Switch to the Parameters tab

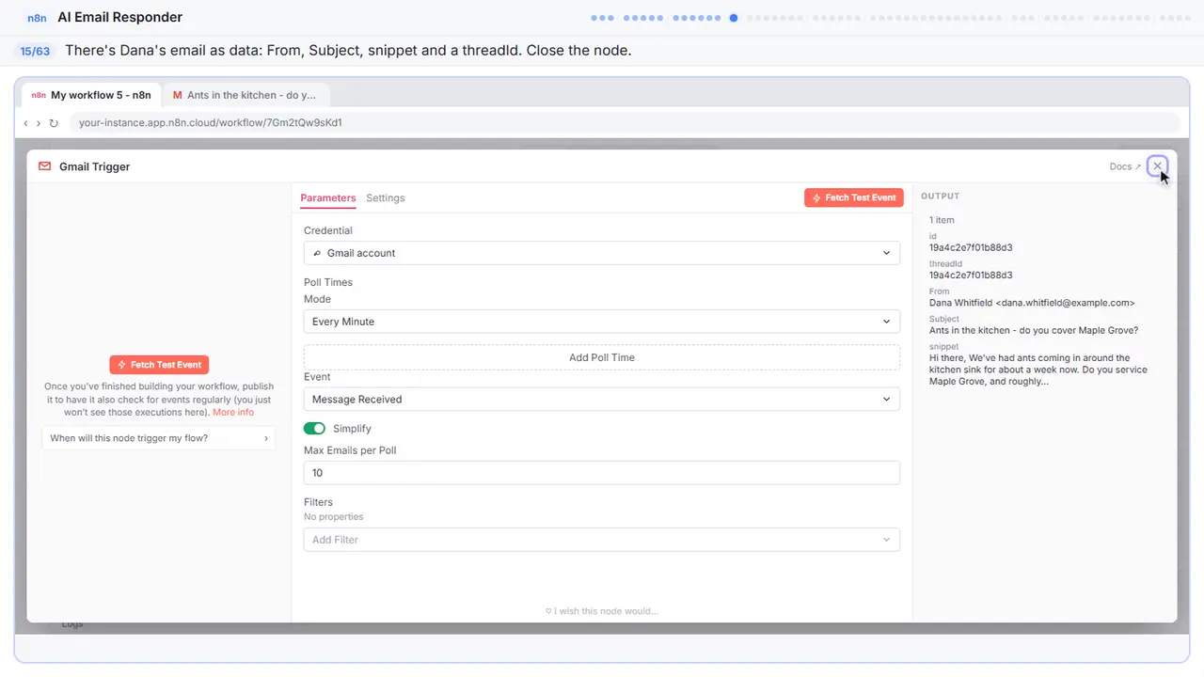328,198
